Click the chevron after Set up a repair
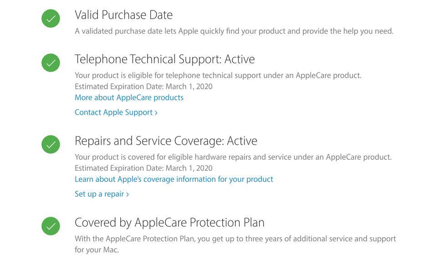The height and width of the screenshot is (275, 428). (x=127, y=194)
